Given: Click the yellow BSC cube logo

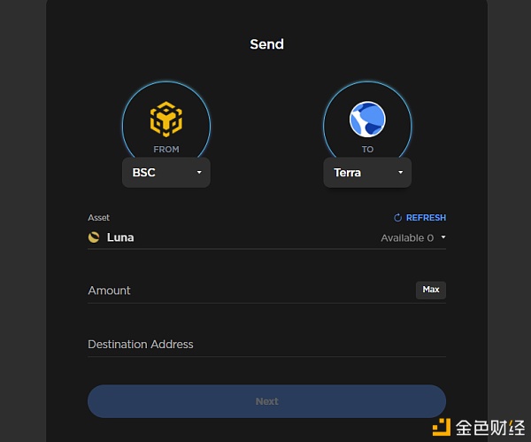Looking at the screenshot, I should 166,120.
